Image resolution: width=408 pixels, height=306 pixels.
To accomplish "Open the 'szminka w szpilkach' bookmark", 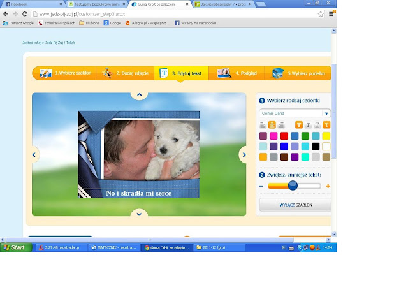I will point(57,23).
